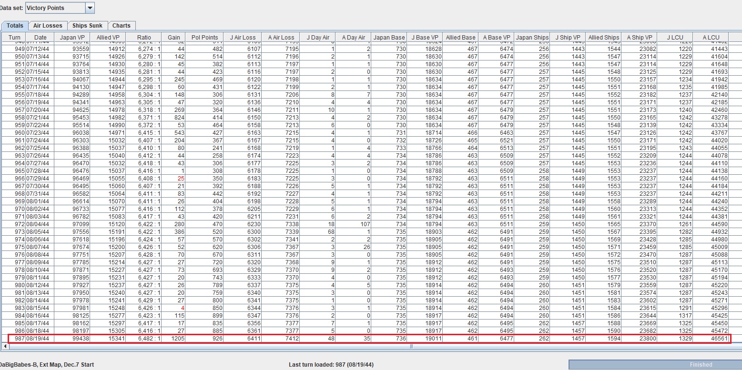Sort by the Ratio column header
The width and height of the screenshot is (742, 370).
coord(144,37)
